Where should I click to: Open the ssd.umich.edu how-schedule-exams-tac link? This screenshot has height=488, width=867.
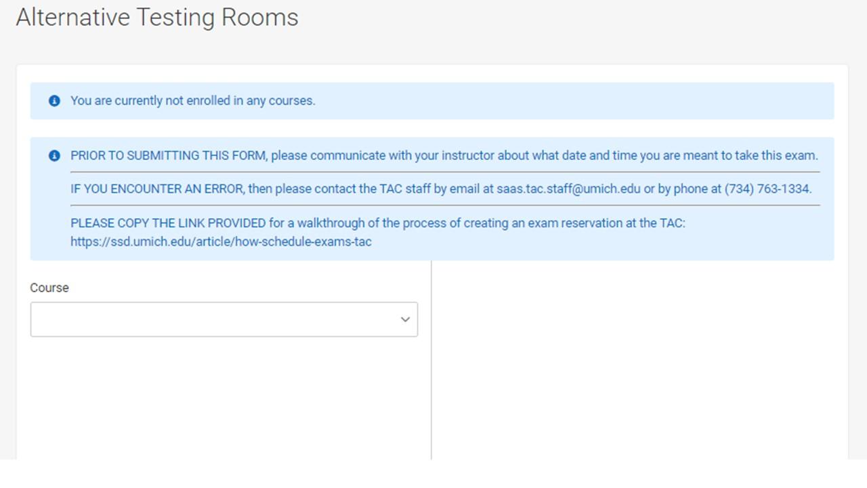point(221,241)
